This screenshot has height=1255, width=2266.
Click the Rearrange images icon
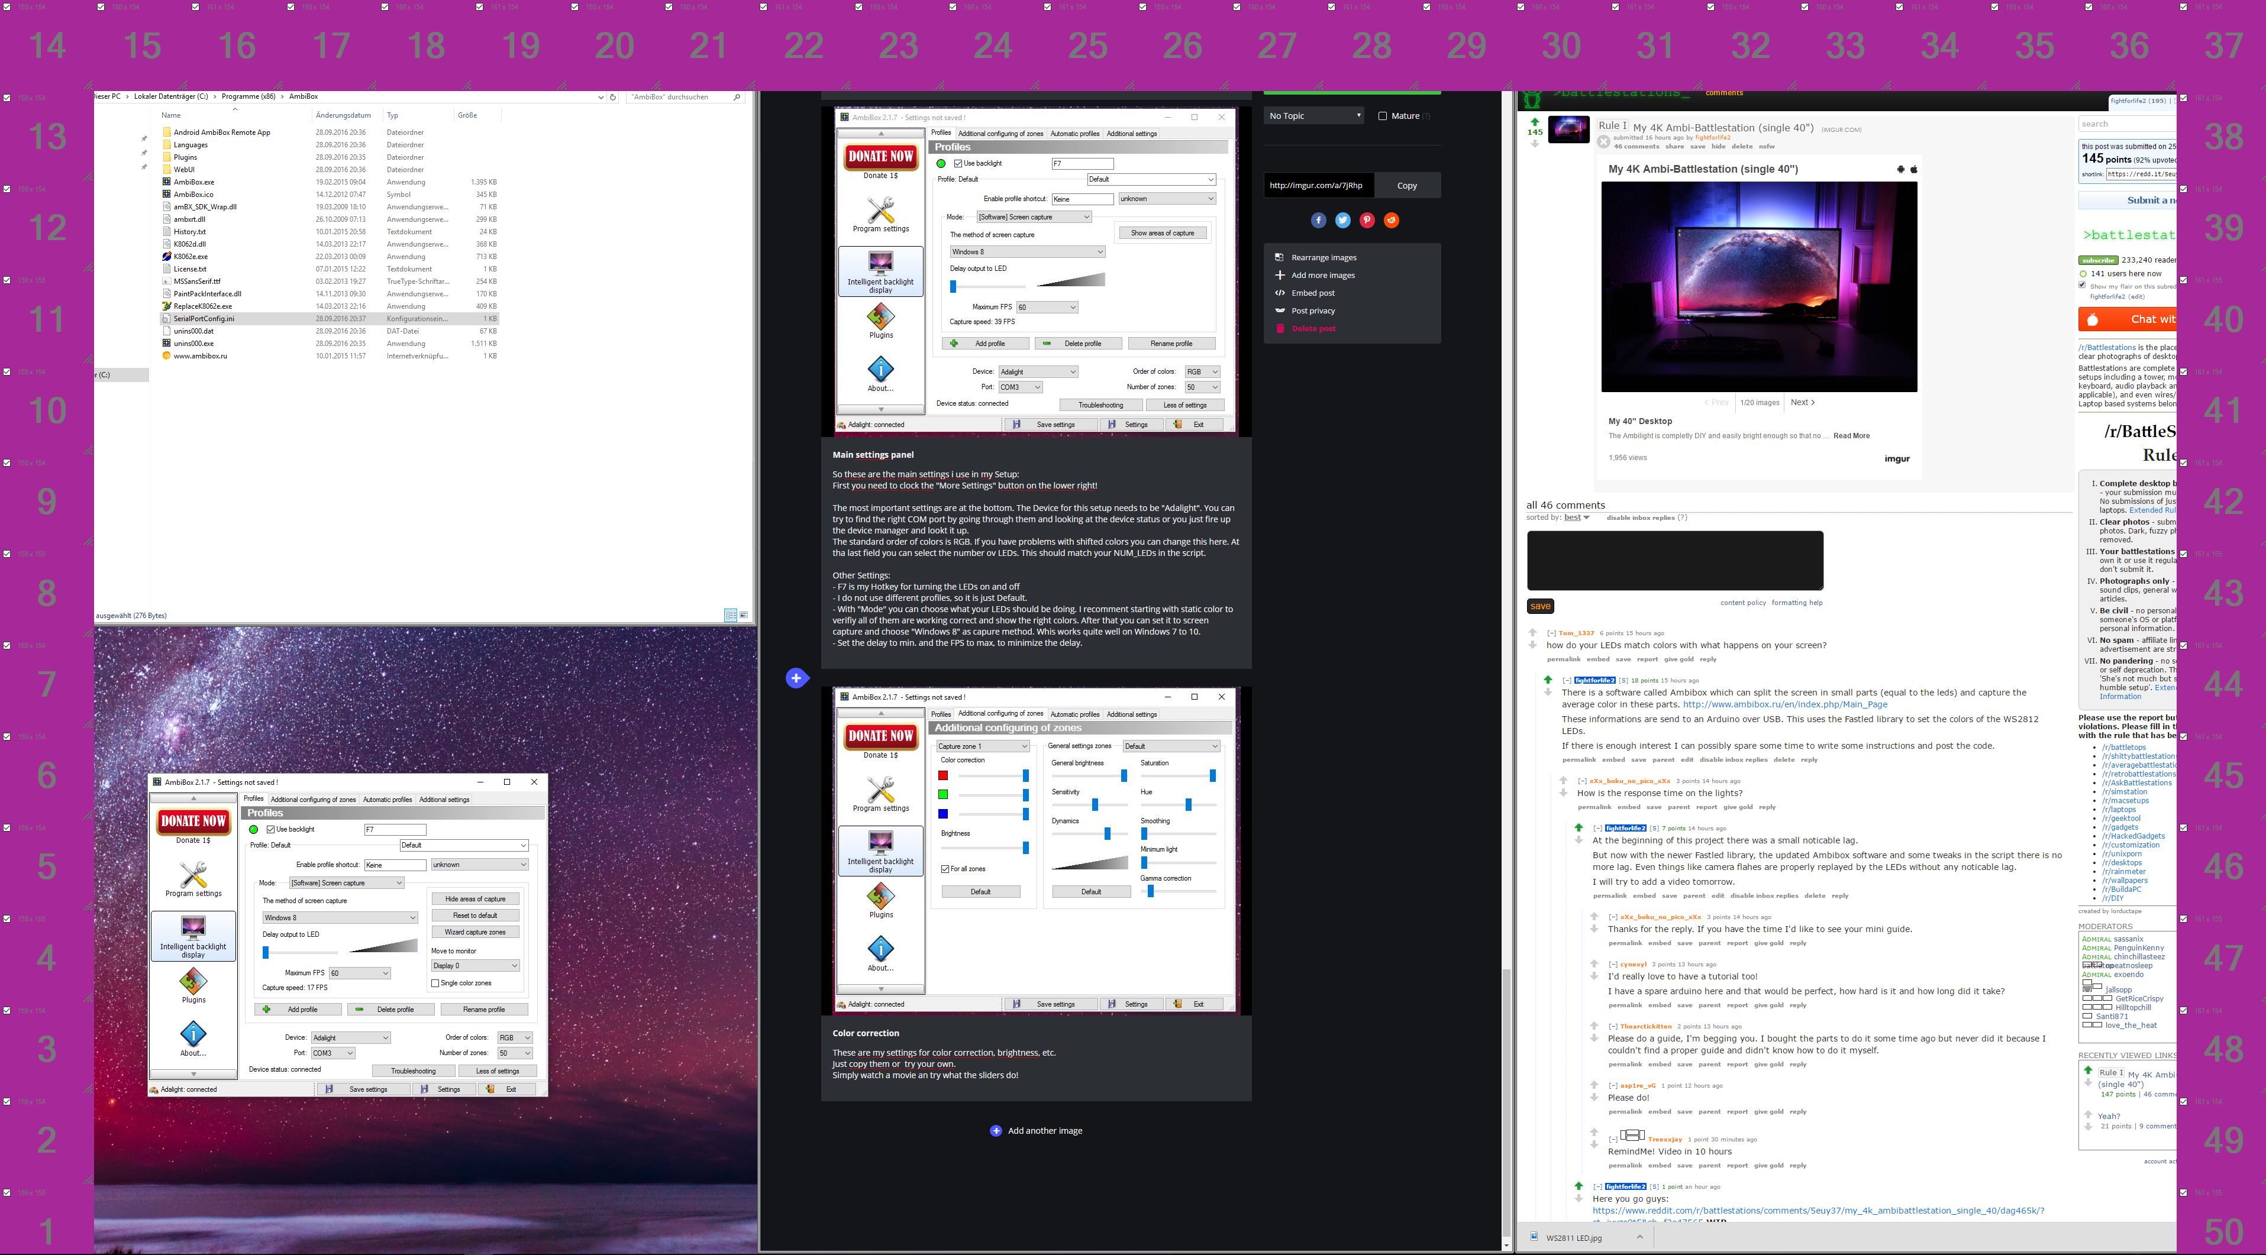pos(1279,258)
